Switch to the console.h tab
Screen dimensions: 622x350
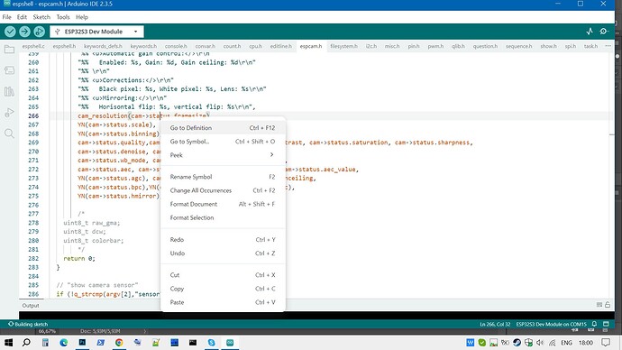(176, 46)
